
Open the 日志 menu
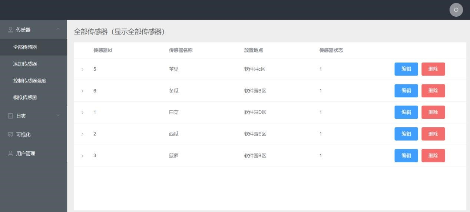[33, 116]
